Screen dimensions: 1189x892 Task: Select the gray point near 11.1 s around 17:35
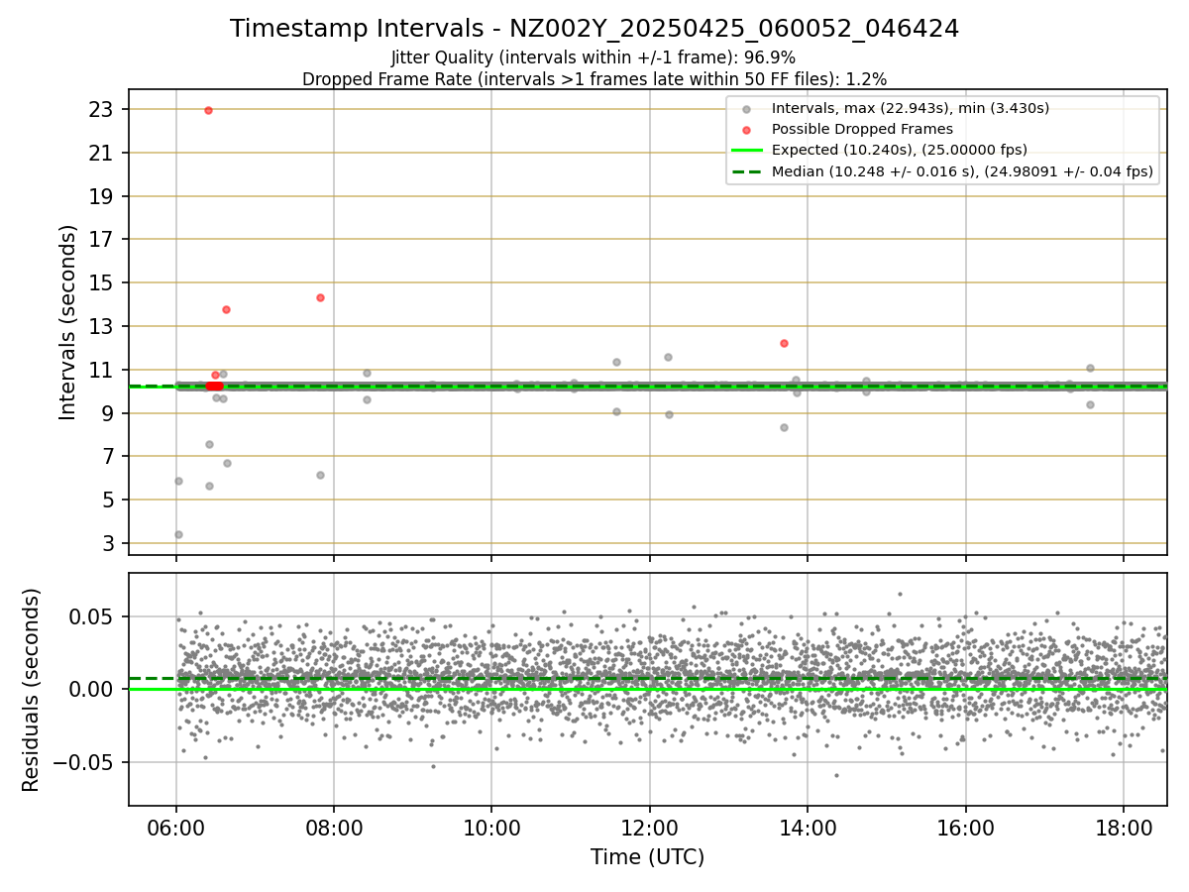(1090, 368)
